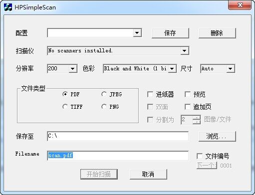Viewport: 255px width, 195px height.
Task: Click the 保存至 path field showing C:\
Action: 118,136
